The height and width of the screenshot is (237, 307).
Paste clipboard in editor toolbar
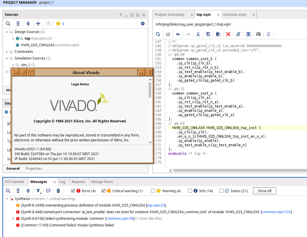click(218, 34)
